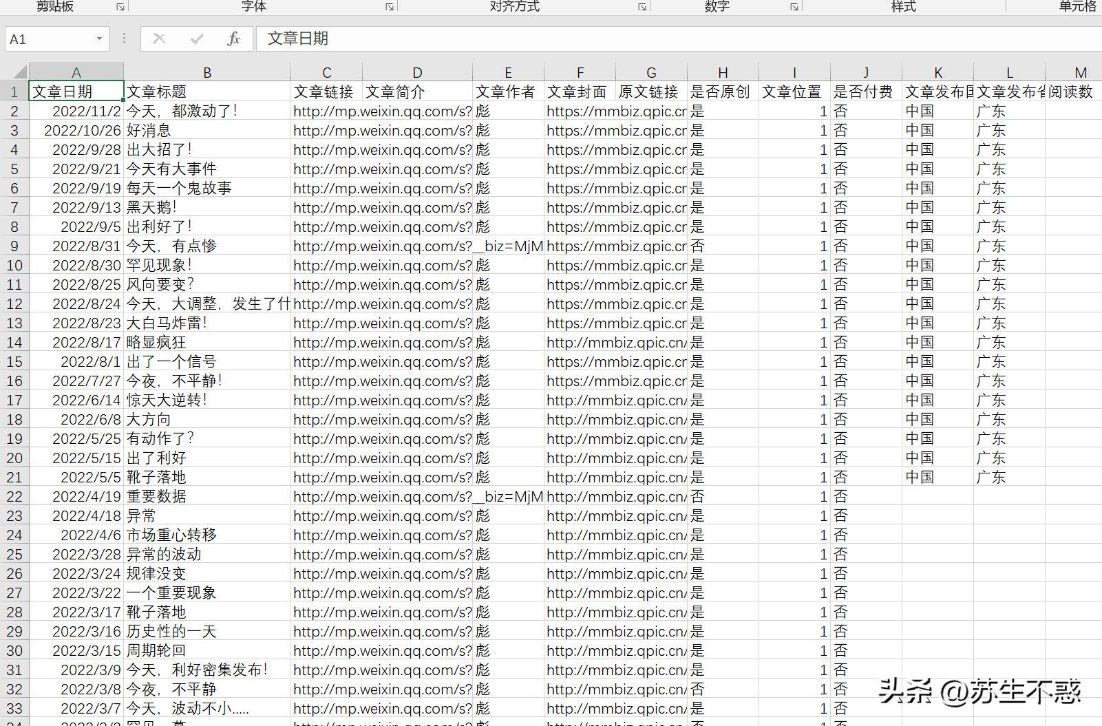Select column H header
Screen dimensions: 1102x726
pyautogui.click(x=723, y=72)
